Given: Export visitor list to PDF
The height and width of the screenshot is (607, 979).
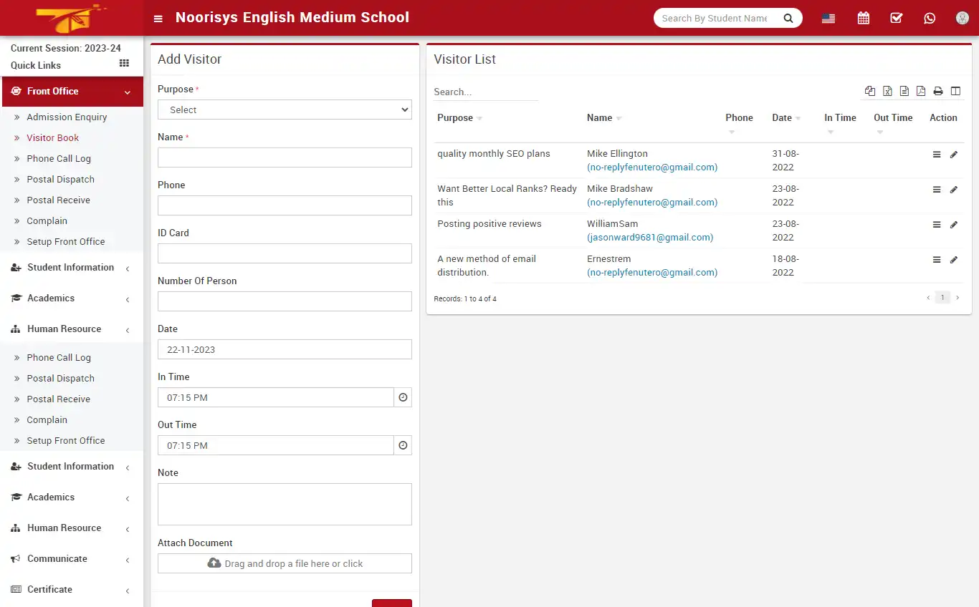Looking at the screenshot, I should click(921, 91).
